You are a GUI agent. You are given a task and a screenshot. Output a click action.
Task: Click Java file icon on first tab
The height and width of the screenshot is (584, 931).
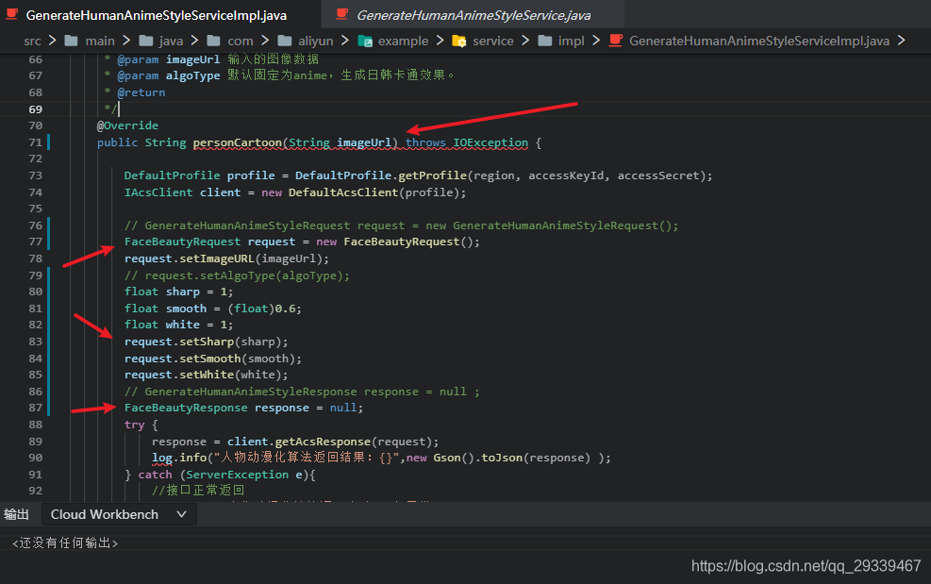click(12, 14)
